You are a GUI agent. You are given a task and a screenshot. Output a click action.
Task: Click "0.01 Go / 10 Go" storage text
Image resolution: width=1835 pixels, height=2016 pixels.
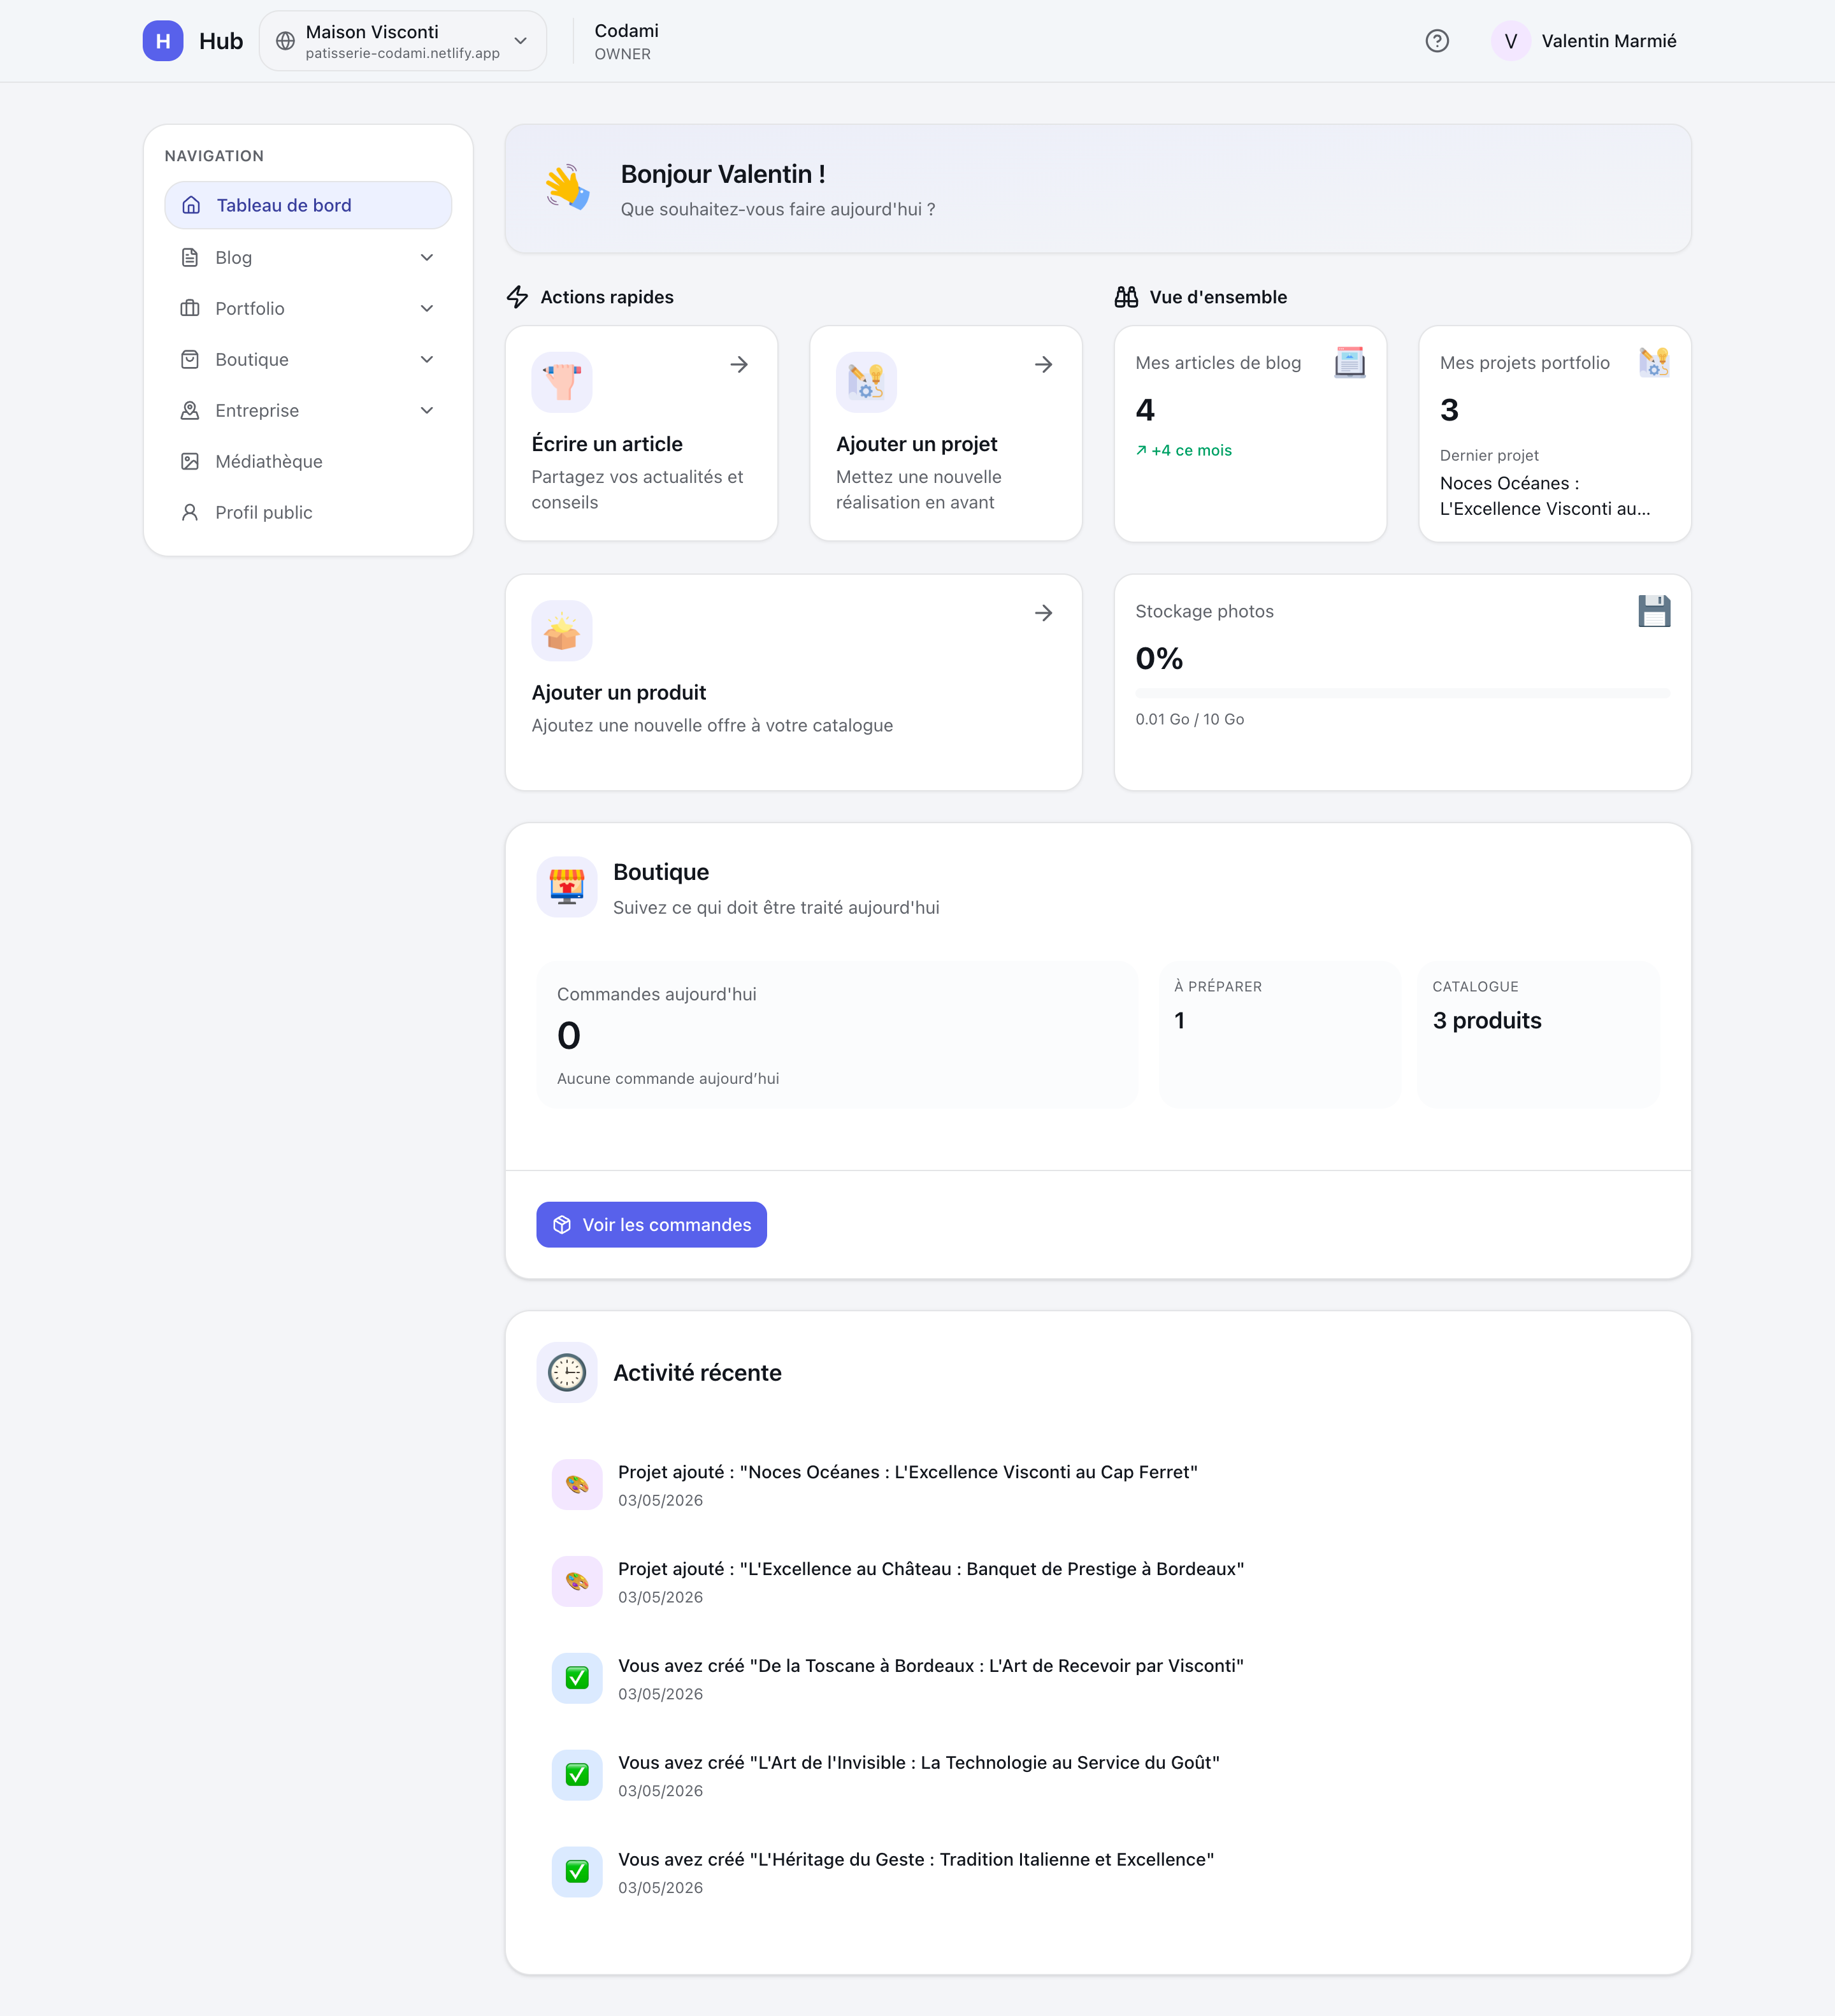tap(1190, 719)
